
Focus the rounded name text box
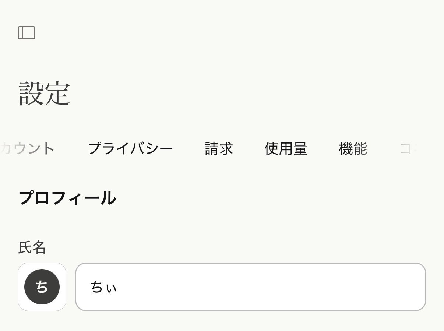[x=250, y=288]
